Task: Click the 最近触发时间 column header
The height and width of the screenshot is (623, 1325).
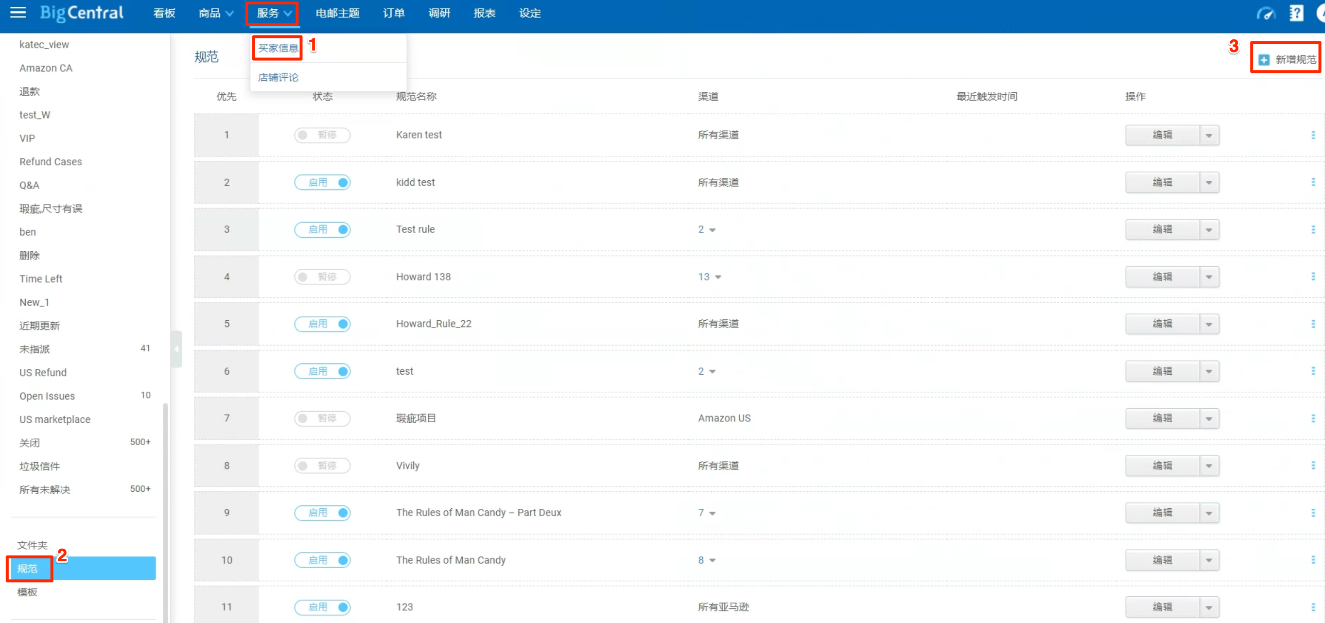Action: point(987,97)
